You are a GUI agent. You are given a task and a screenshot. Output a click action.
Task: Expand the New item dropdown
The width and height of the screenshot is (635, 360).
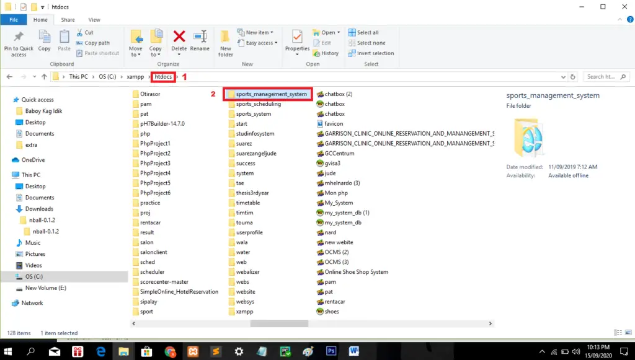259,33
